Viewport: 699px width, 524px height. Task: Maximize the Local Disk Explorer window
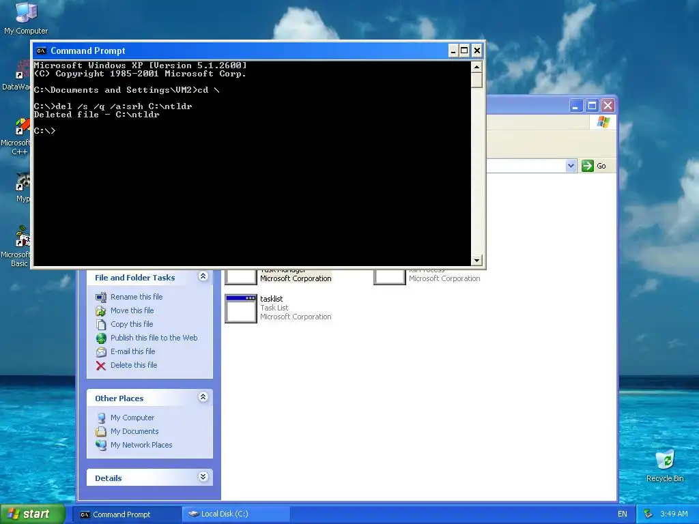pyautogui.click(x=592, y=106)
